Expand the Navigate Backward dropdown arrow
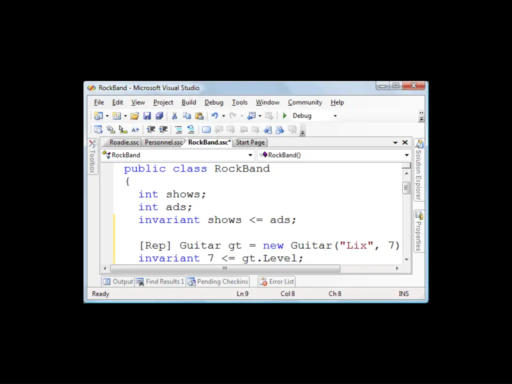Image resolution: width=512 pixels, height=384 pixels. 260,116
